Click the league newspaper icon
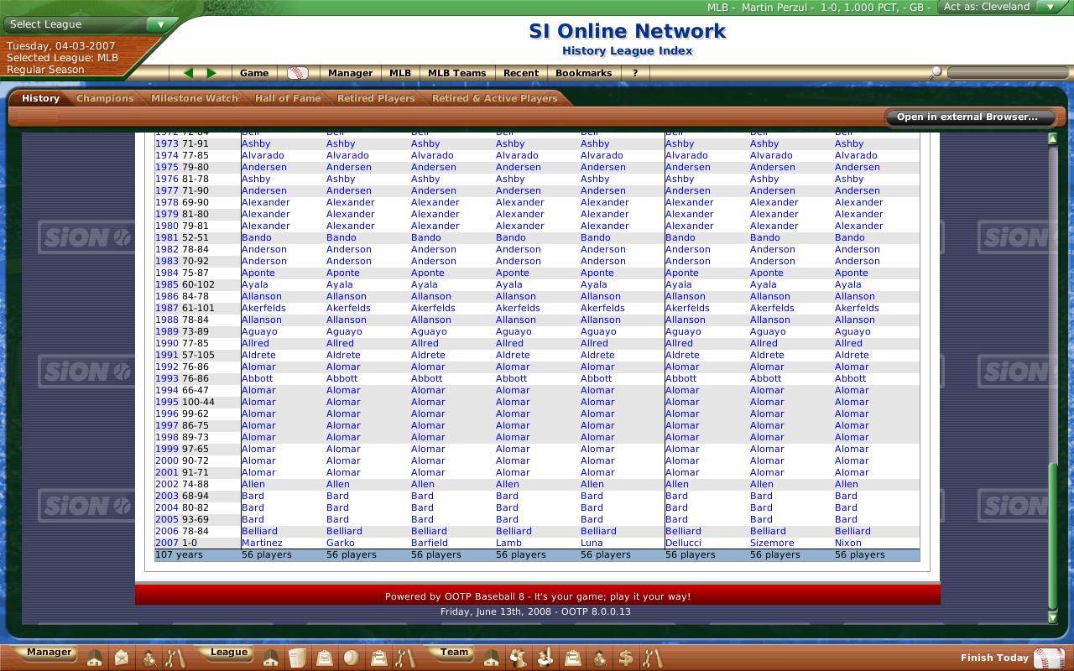This screenshot has height=671, width=1074. pyautogui.click(x=297, y=658)
